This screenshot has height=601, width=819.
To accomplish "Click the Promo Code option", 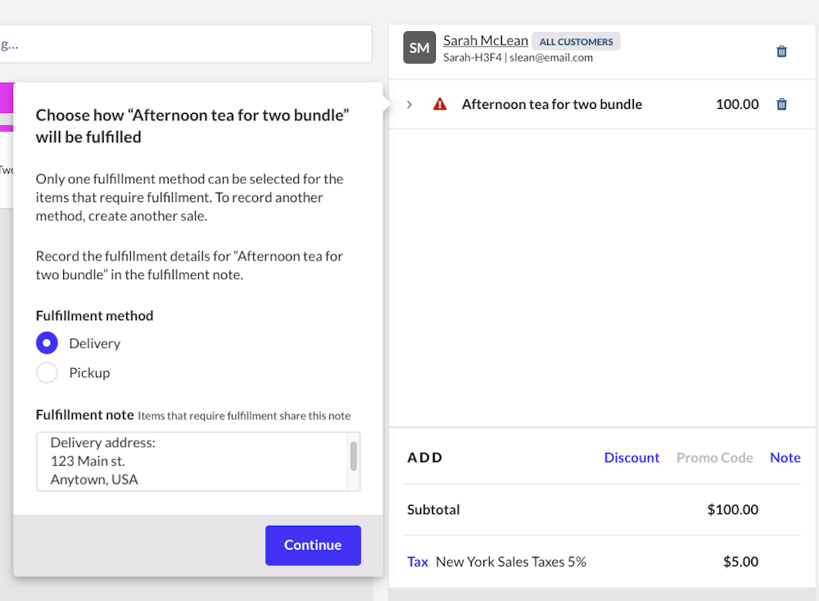I will pyautogui.click(x=714, y=458).
